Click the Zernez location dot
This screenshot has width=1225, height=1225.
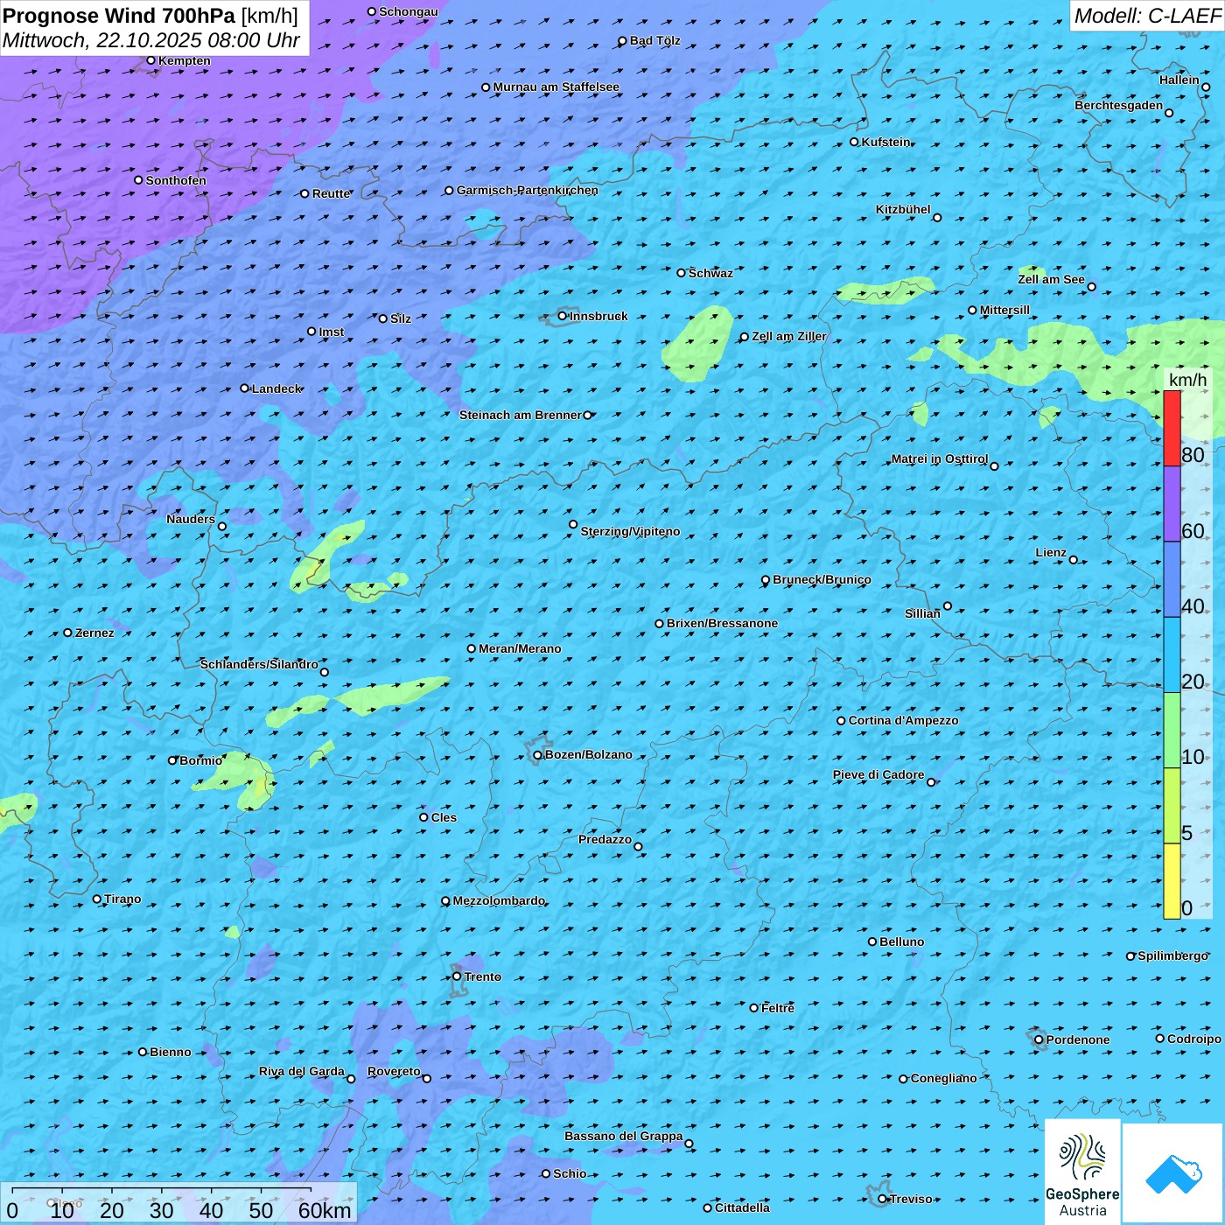pyautogui.click(x=67, y=633)
